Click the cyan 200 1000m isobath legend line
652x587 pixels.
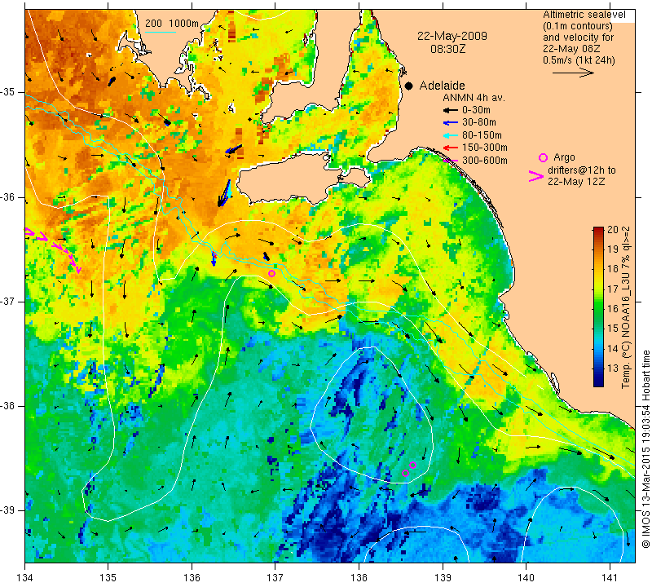(160, 32)
